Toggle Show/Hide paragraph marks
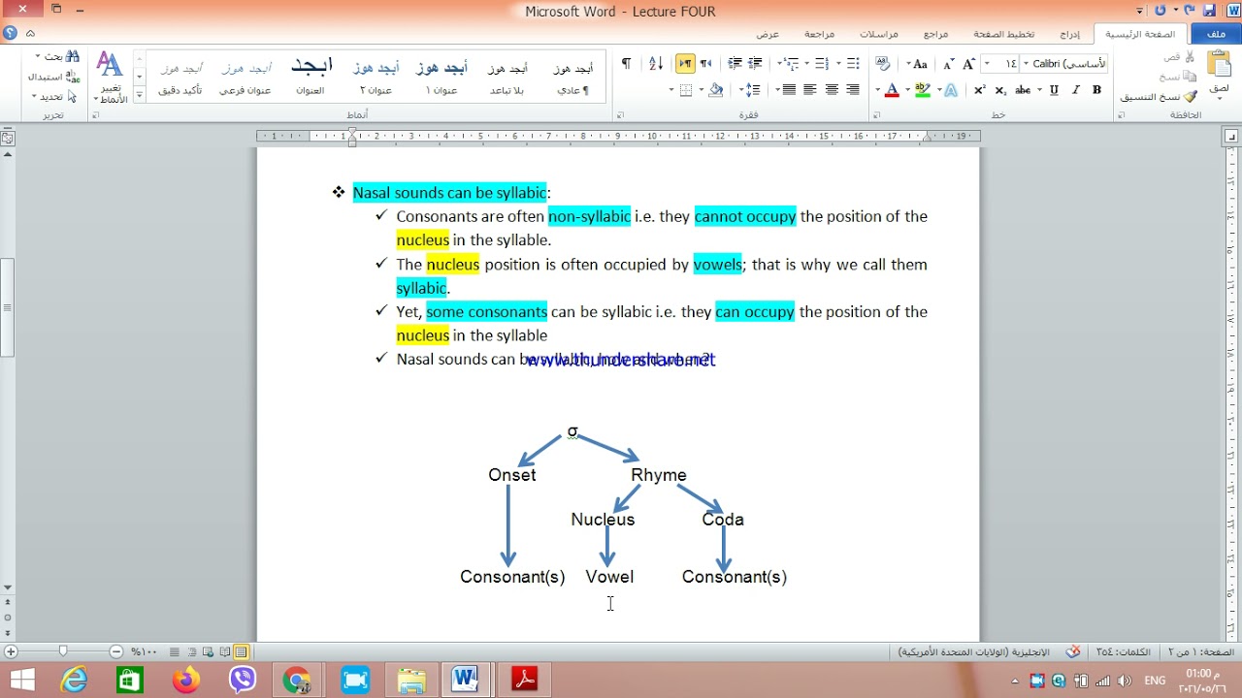This screenshot has width=1242, height=698. click(627, 64)
